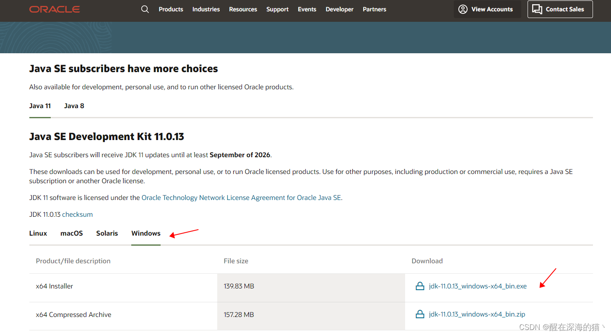Image resolution: width=611 pixels, height=335 pixels.
Task: Click the View Accounts user icon
Action: click(x=463, y=9)
